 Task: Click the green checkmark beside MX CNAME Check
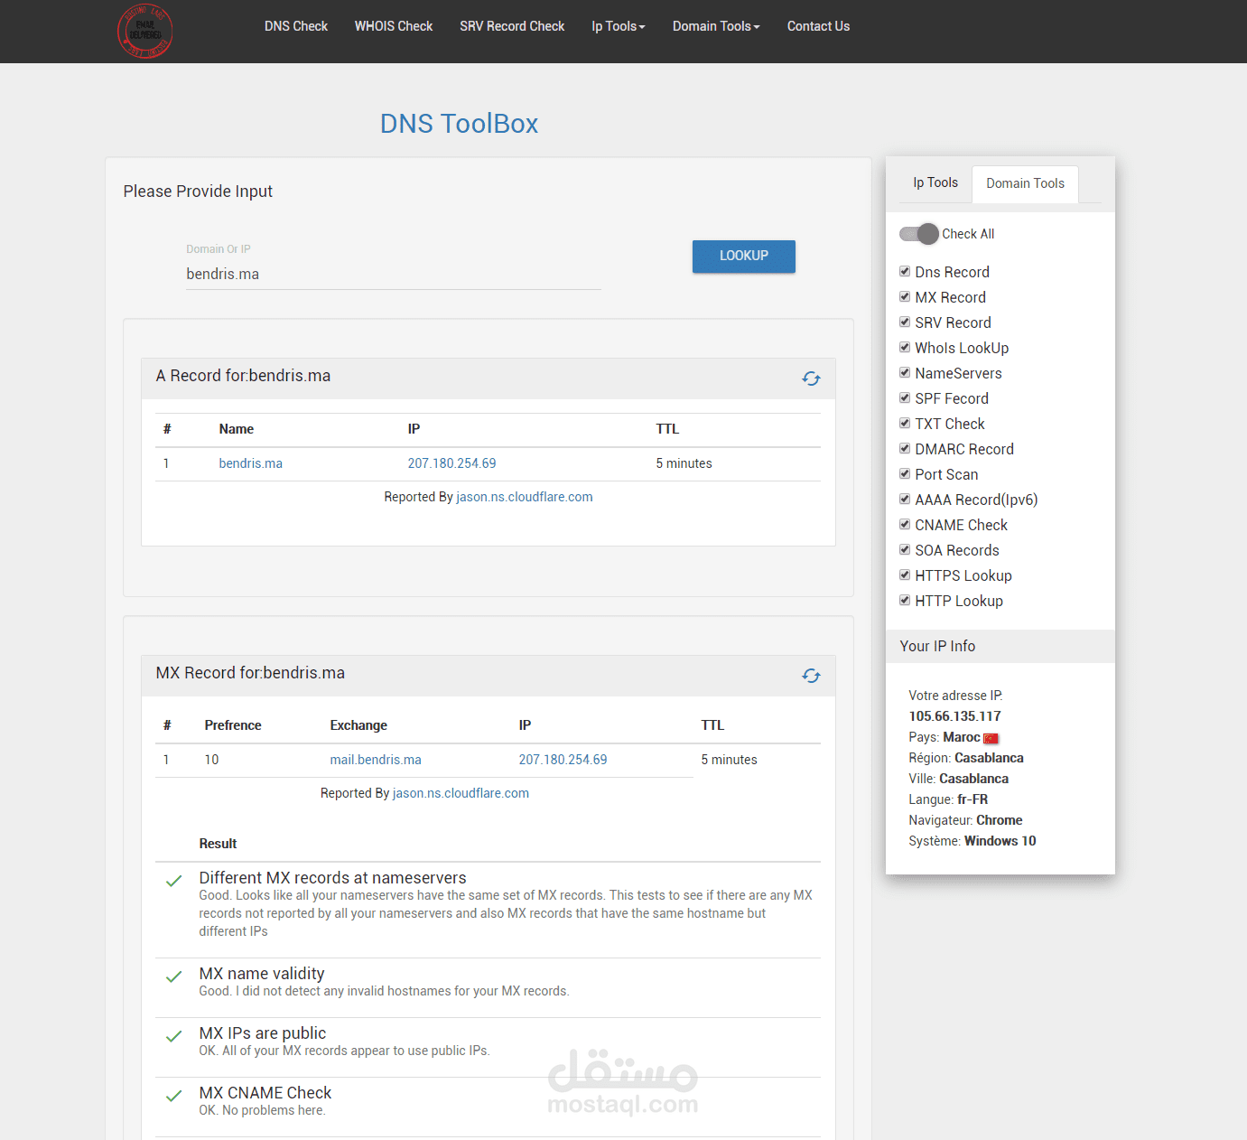click(x=173, y=1097)
